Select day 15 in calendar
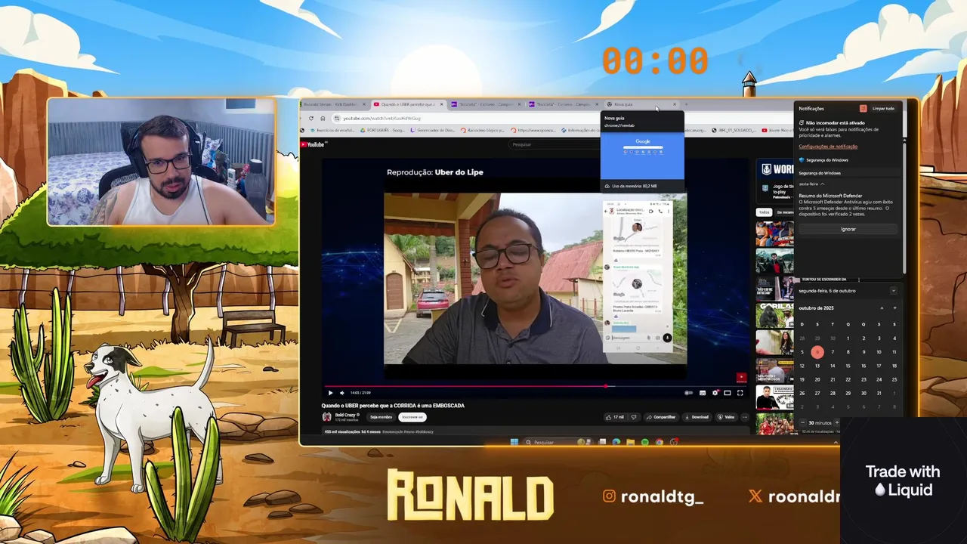Viewport: 967px width, 544px height. 848,366
